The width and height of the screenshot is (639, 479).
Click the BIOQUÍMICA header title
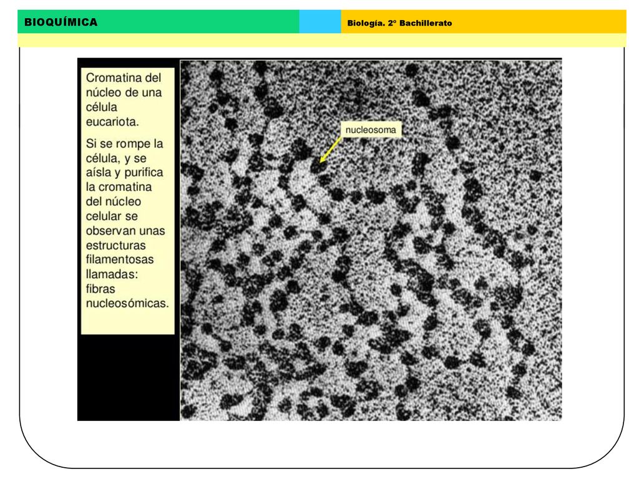tap(61, 22)
